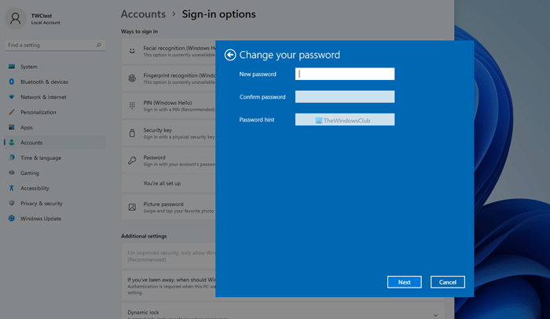Go to Network & internet page

(x=43, y=97)
